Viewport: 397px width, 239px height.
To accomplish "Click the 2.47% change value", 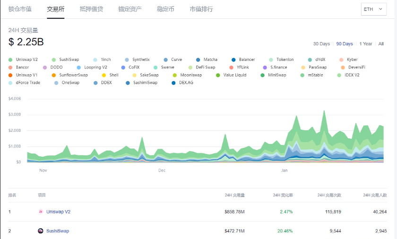I will tap(286, 212).
